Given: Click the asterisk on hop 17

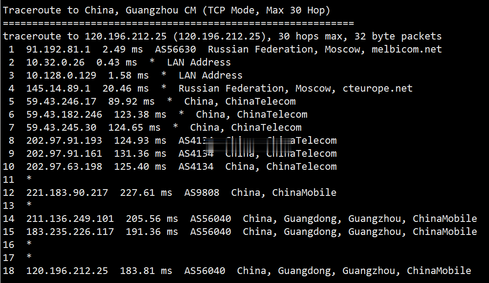Looking at the screenshot, I should [x=29, y=256].
